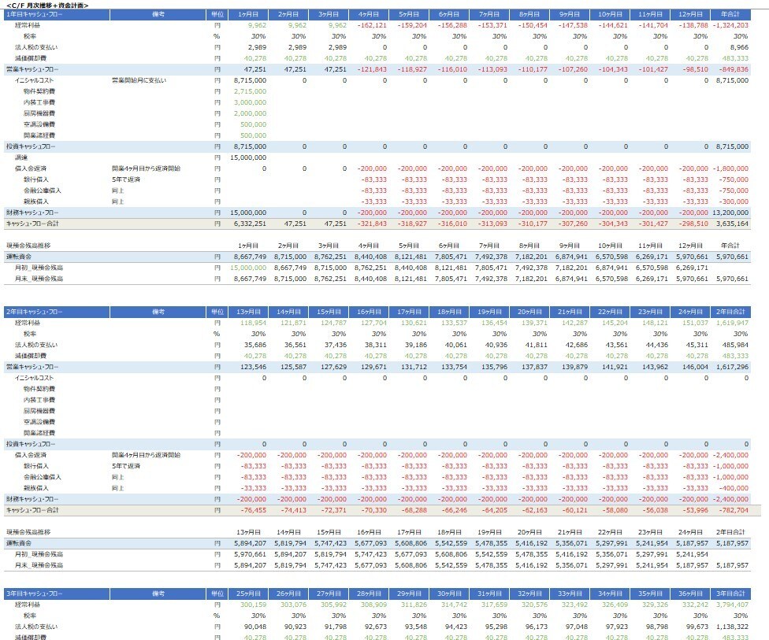Viewport: 769px width, 640px height.
Task: Click the cell showing -400,000
Action: [x=734, y=489]
